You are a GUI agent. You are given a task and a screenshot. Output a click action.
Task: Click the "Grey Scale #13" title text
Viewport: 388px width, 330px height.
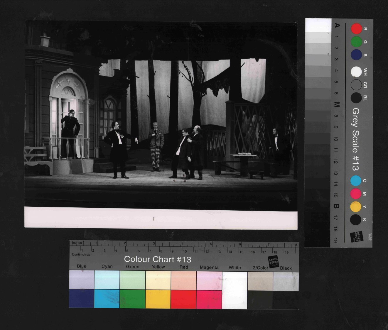(355, 139)
